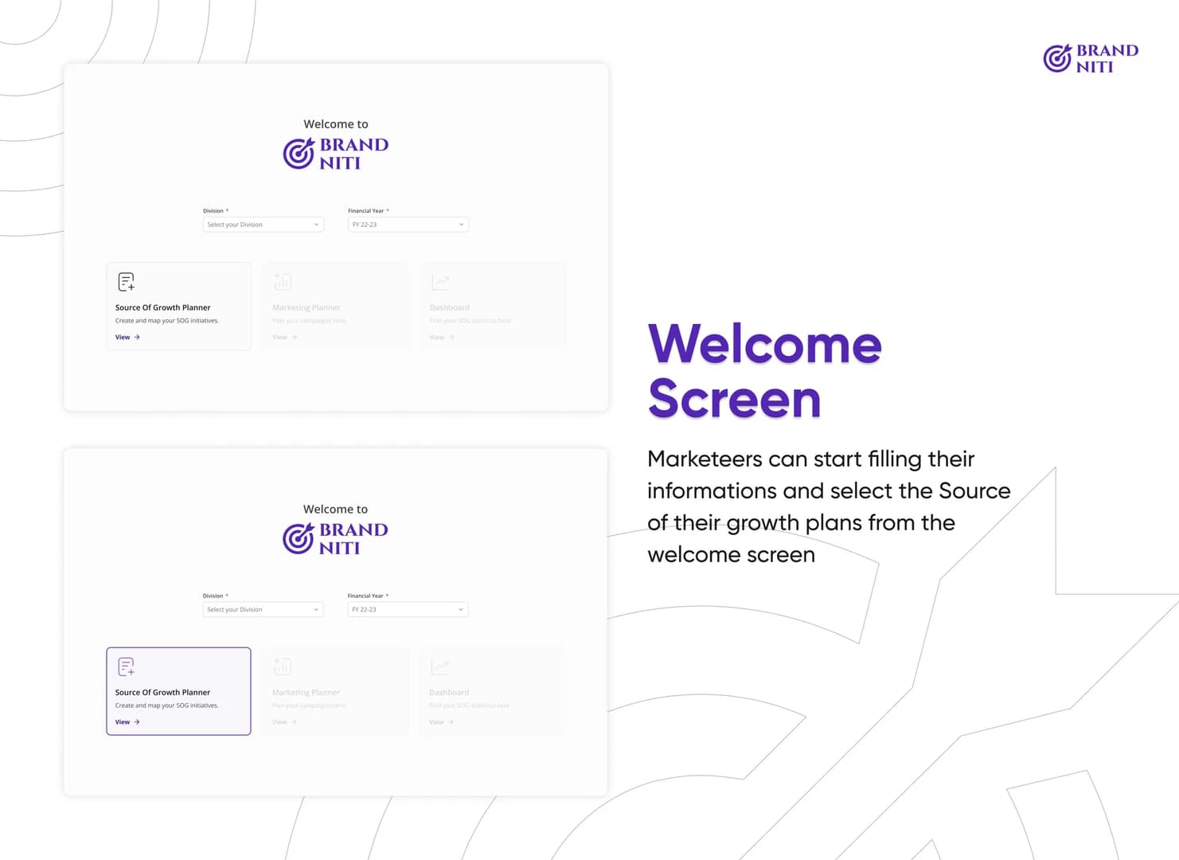Click View link under Marketing Planner, lower screen
Screen dimensions: 1179x860
click(x=284, y=722)
